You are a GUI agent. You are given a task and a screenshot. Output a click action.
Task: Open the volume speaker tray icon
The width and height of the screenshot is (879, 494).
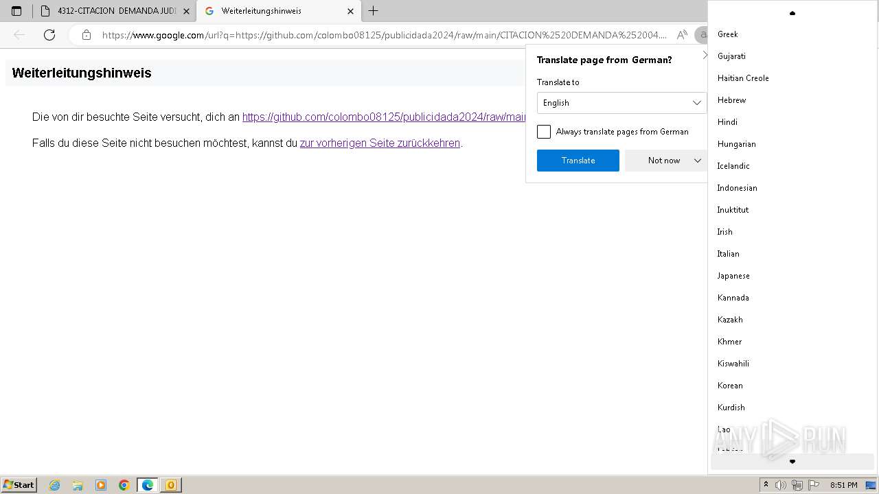pyautogui.click(x=781, y=485)
